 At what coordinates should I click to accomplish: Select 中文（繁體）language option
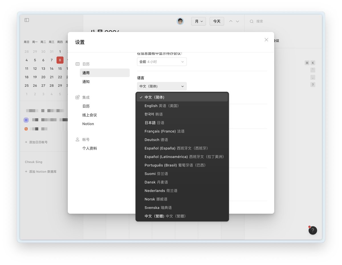click(182, 216)
